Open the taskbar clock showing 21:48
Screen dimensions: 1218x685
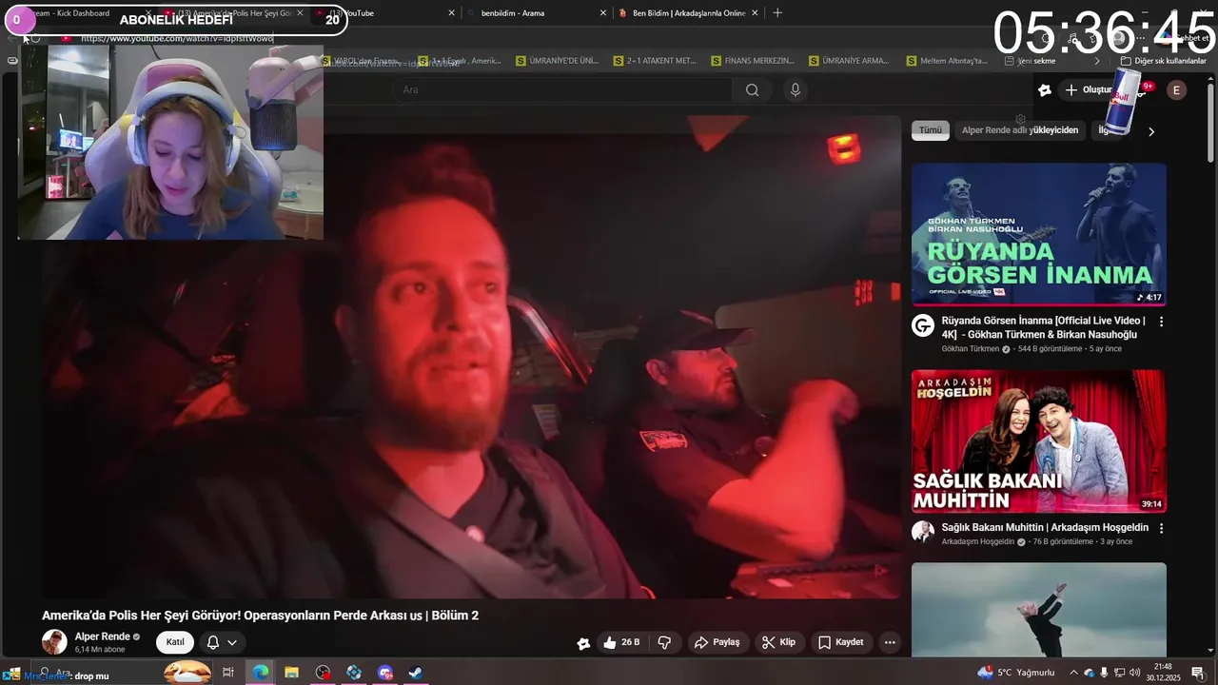1163,672
